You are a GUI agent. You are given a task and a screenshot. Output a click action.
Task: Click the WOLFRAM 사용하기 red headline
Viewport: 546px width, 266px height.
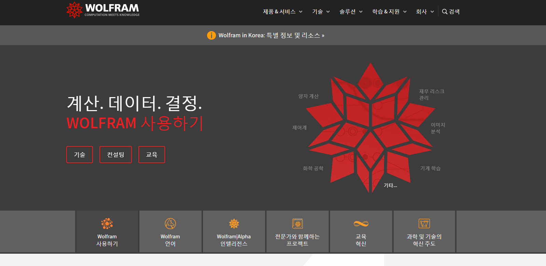(135, 123)
